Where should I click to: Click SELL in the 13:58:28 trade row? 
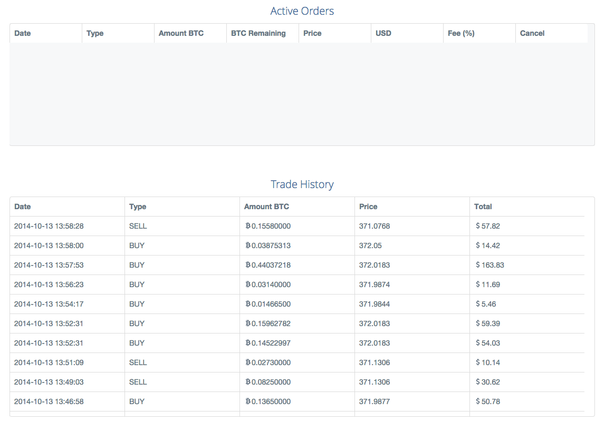click(x=138, y=226)
